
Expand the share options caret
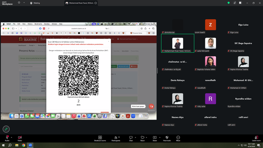point(160,137)
